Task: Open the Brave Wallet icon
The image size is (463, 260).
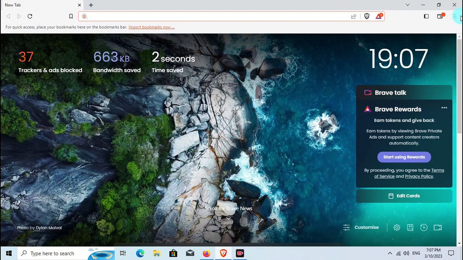Action: tap(440, 16)
